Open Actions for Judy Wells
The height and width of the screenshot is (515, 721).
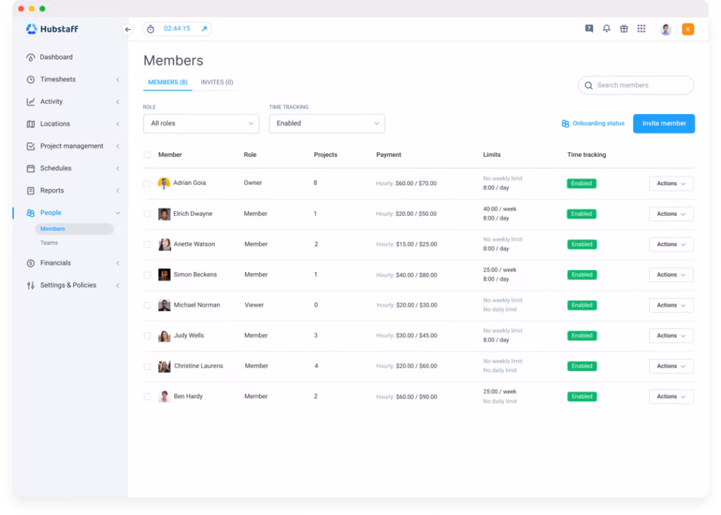point(670,336)
